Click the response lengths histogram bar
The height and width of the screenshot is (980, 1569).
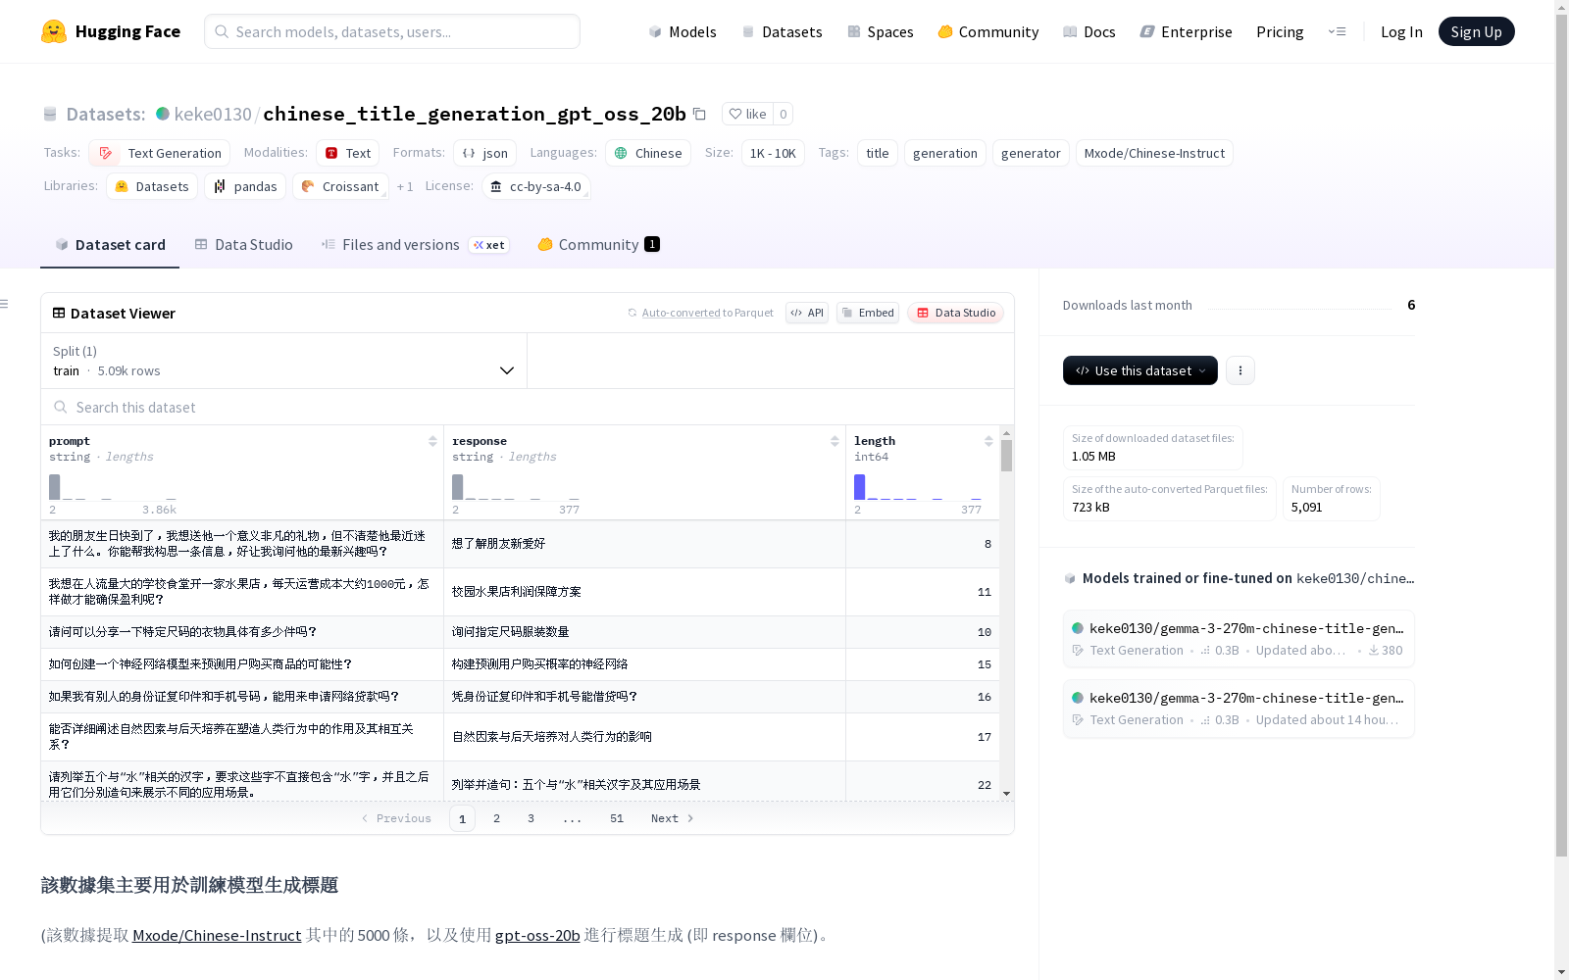click(457, 487)
